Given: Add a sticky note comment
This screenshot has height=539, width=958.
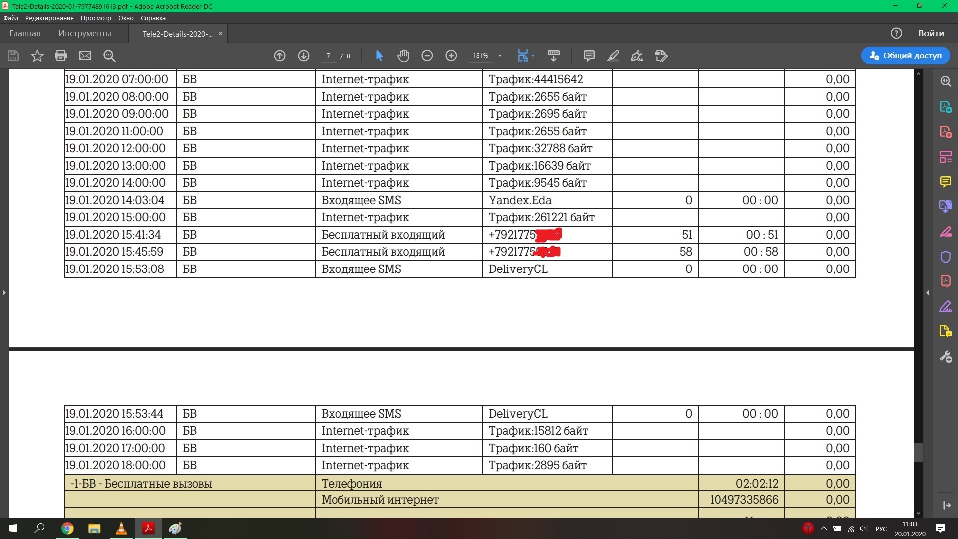Looking at the screenshot, I should 589,56.
